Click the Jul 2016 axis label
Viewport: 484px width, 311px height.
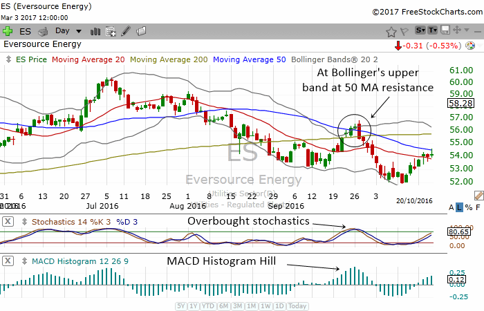click(102, 206)
